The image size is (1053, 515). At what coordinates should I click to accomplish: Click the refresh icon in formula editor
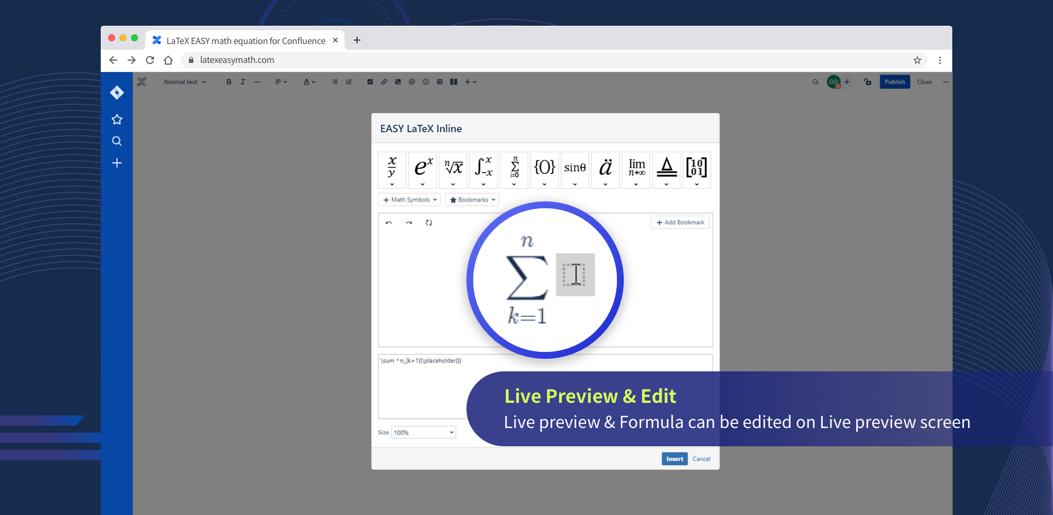pyautogui.click(x=429, y=223)
